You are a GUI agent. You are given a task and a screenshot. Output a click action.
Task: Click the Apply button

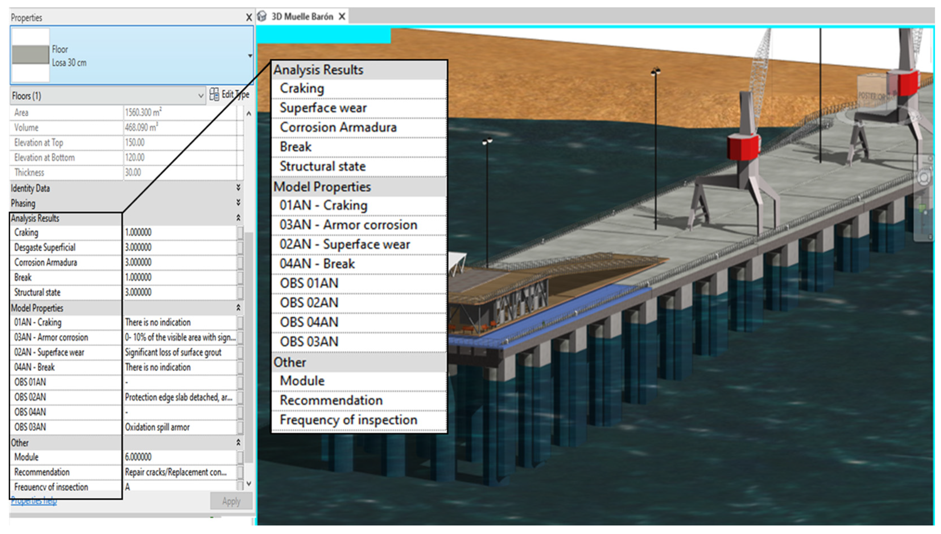[x=231, y=501]
